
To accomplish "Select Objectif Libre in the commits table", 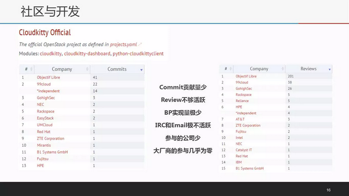I will tap(48, 78).
